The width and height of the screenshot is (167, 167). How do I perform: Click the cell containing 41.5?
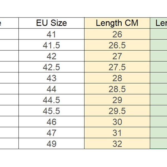tap(51, 45)
